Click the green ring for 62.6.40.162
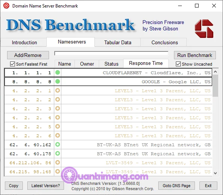Viewport: 223px width, 195px height. [58, 144]
